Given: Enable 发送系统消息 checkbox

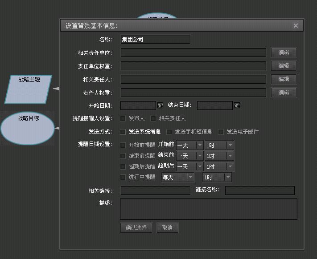Looking at the screenshot, I should 123,132.
